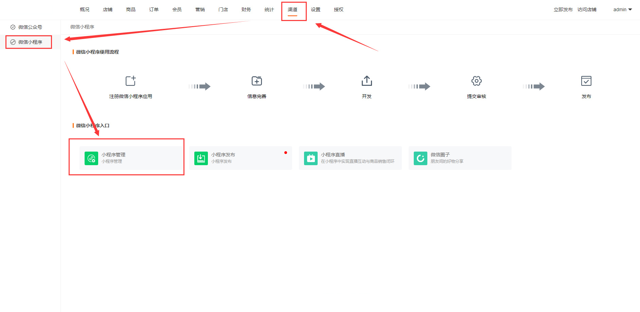
Task: Click the 立即发布 link
Action: coord(563,9)
